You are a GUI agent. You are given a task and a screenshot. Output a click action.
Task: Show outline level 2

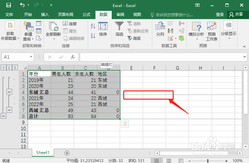[x=9, y=68]
